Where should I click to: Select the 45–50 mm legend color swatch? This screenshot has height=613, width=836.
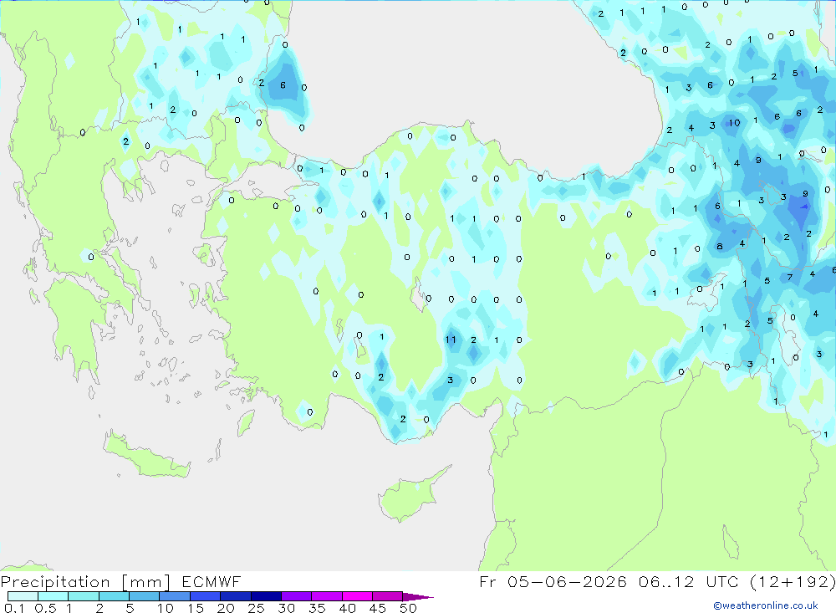point(388,596)
